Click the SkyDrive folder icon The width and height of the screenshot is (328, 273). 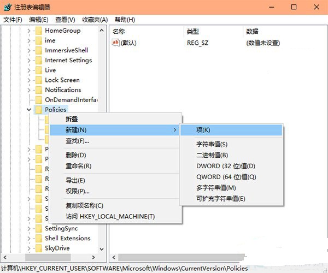point(38,248)
